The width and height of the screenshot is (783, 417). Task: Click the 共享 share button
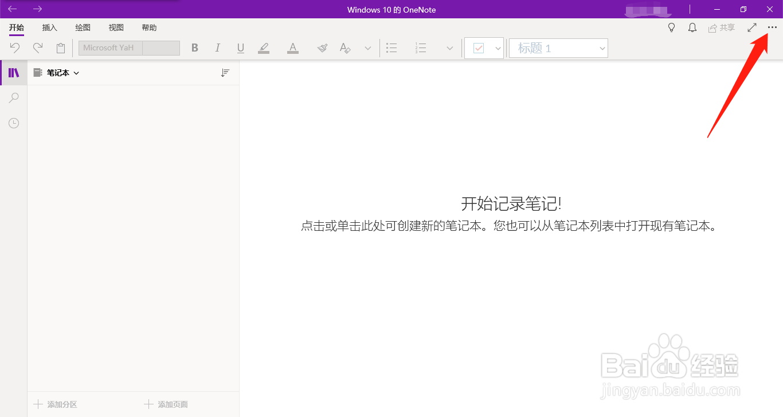point(722,27)
